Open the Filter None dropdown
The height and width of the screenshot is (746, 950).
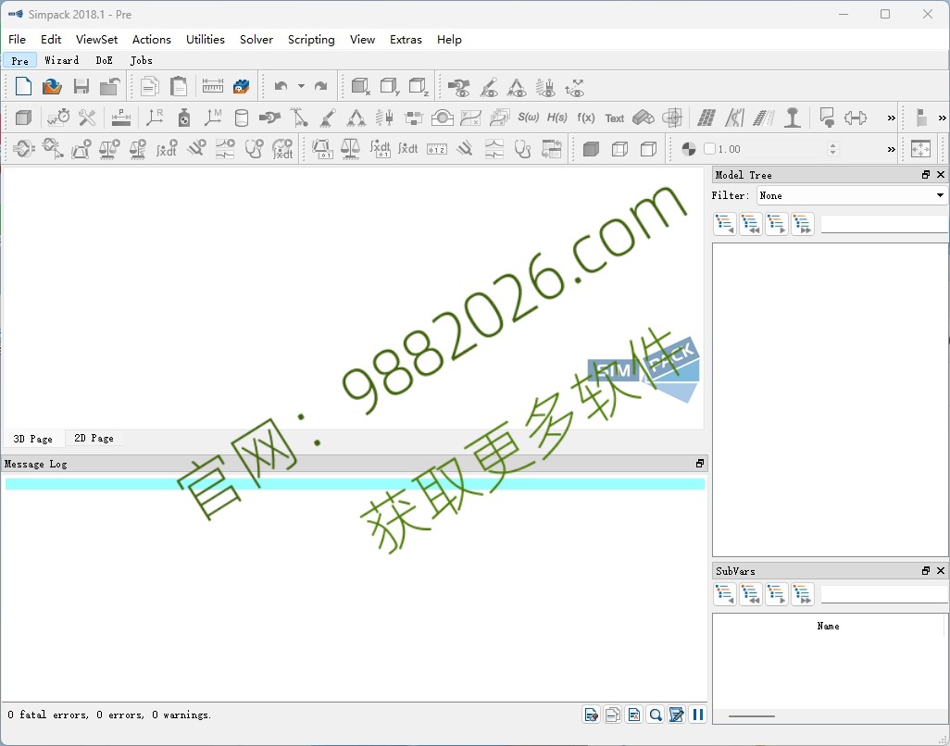852,195
